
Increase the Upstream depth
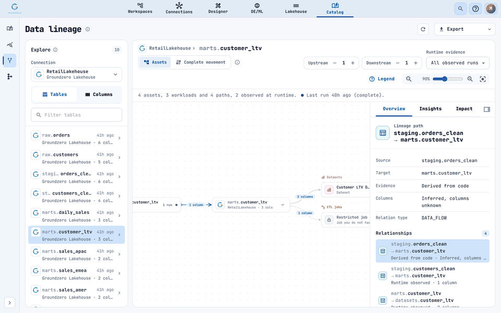(x=353, y=63)
